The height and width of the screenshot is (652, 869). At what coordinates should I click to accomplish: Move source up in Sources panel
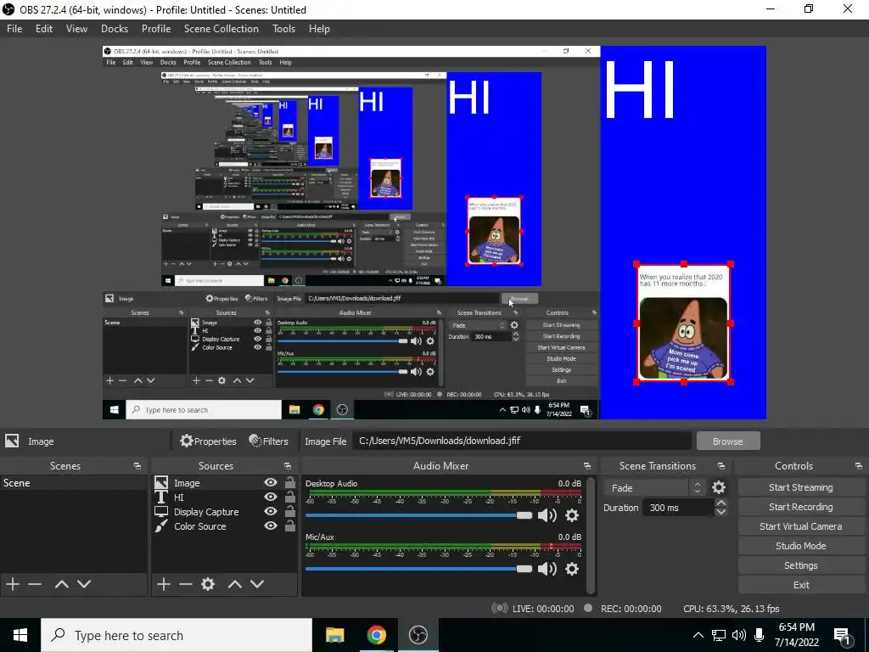pyautogui.click(x=234, y=584)
